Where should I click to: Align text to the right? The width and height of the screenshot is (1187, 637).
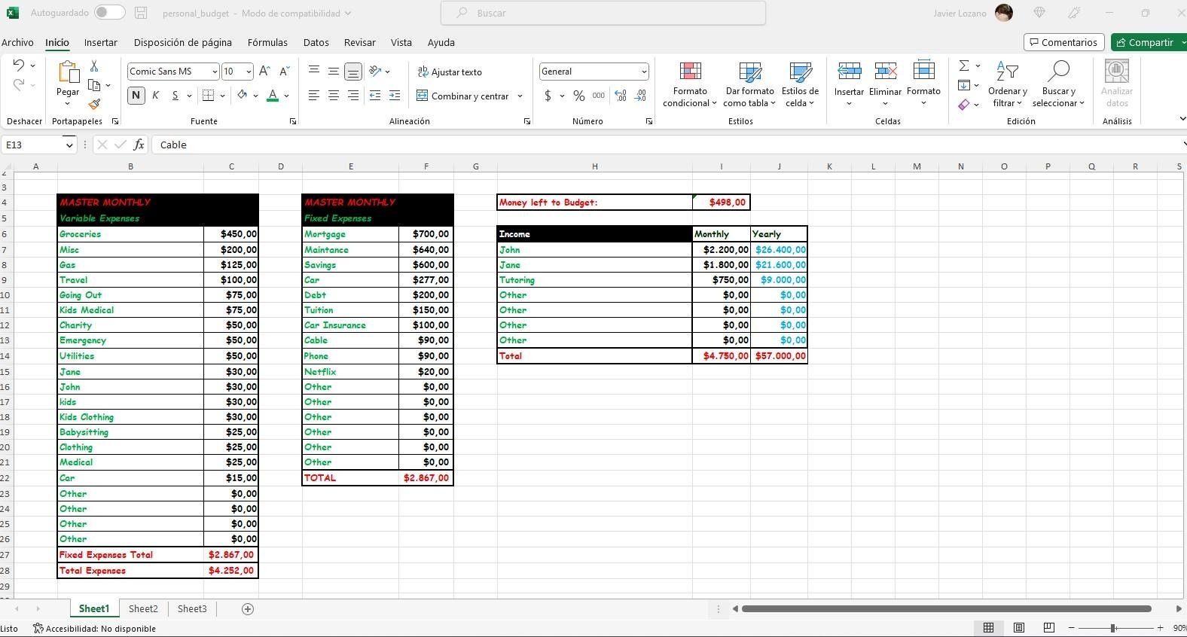coord(352,96)
